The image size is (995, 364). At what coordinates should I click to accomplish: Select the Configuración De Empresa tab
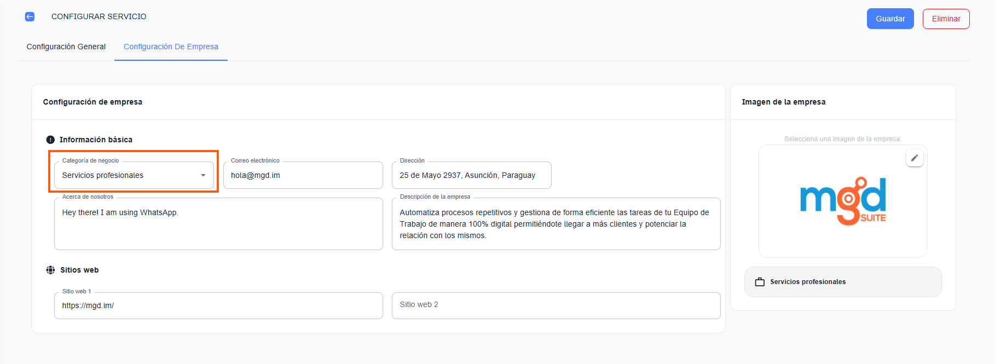[x=171, y=47]
